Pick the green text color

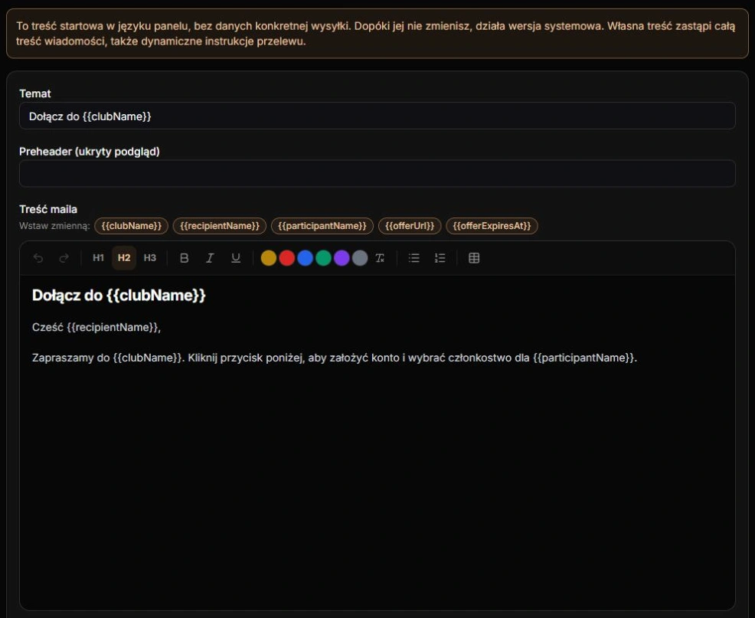click(x=324, y=258)
